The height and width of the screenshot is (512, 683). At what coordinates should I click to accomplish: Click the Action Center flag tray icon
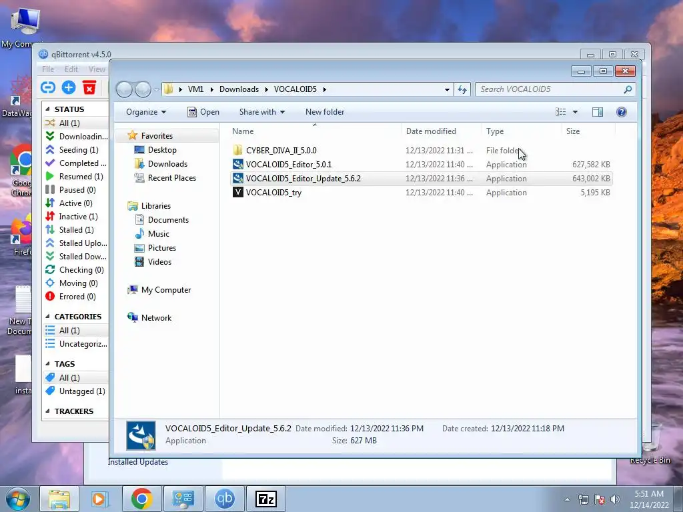(600, 499)
